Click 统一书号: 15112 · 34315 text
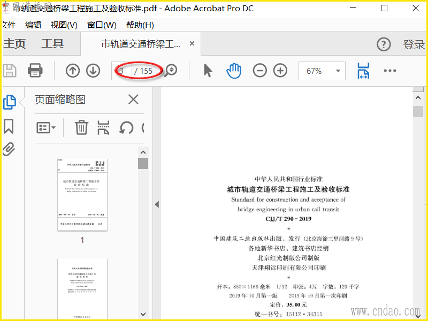Screen dimensions: 428x321 (x=288, y=314)
